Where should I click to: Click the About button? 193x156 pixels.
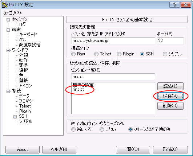(x=23, y=149)
